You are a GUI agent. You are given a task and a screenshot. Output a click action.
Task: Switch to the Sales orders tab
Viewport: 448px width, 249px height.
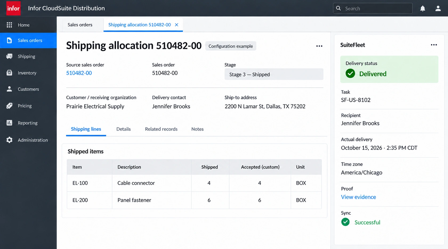(x=80, y=25)
